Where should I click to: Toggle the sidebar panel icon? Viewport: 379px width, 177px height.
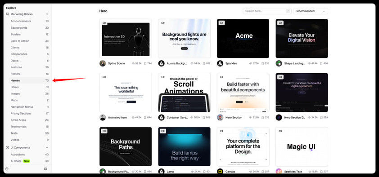(45, 169)
